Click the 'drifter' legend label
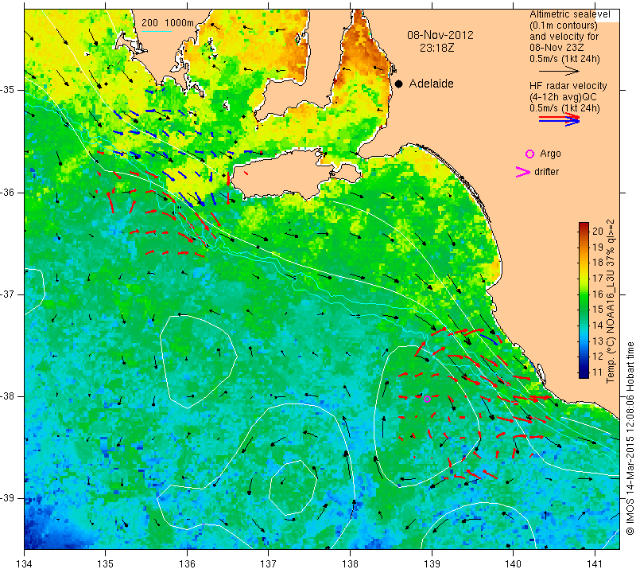This screenshot has width=636, height=573. pyautogui.click(x=546, y=172)
